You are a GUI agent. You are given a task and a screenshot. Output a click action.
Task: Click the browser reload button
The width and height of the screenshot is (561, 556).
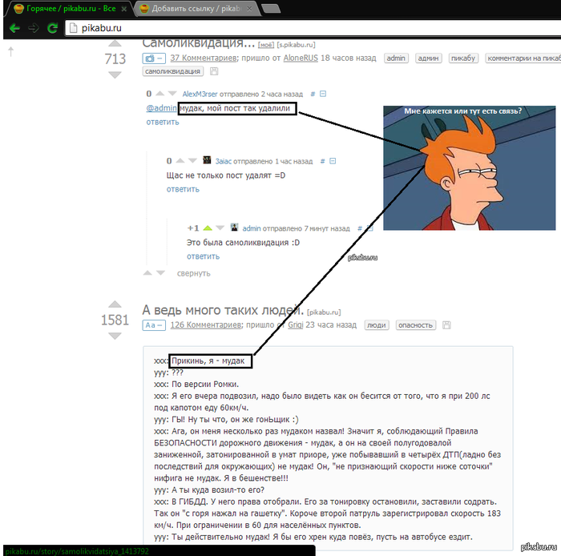click(52, 28)
